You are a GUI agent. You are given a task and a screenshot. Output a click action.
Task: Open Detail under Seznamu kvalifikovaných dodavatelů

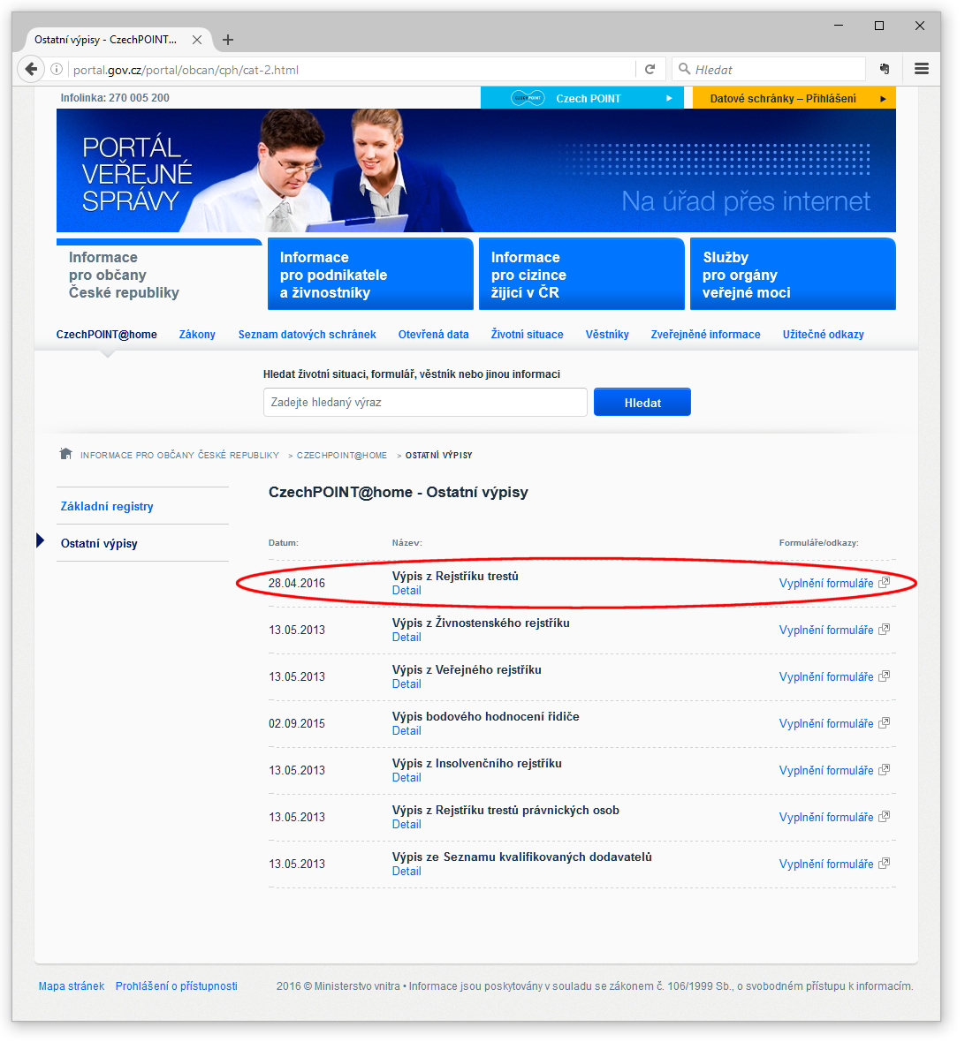click(x=407, y=872)
